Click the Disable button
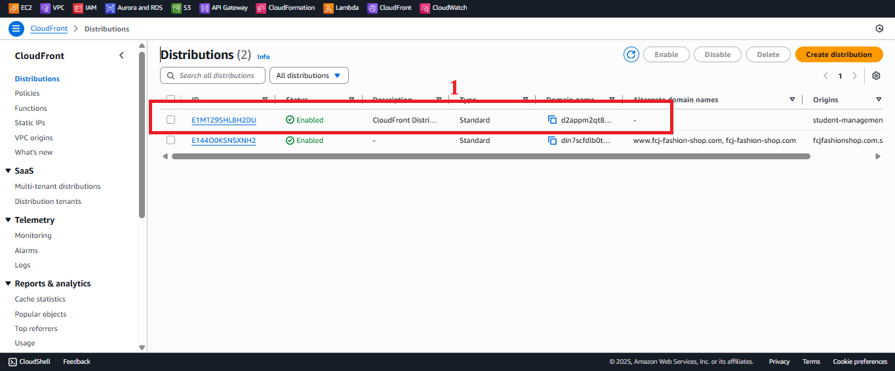 717,54
